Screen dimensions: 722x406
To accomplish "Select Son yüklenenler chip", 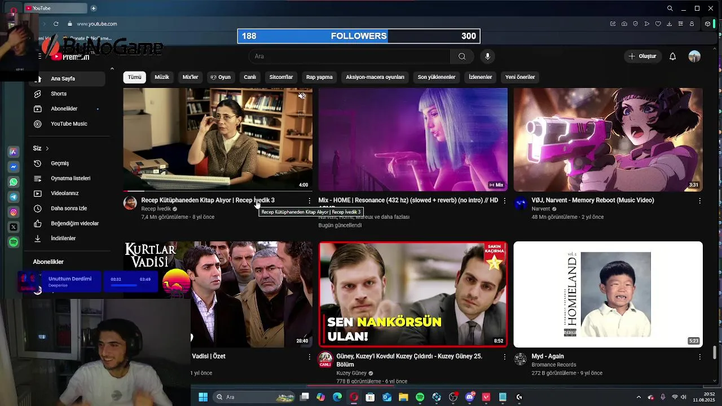I will pos(437,77).
